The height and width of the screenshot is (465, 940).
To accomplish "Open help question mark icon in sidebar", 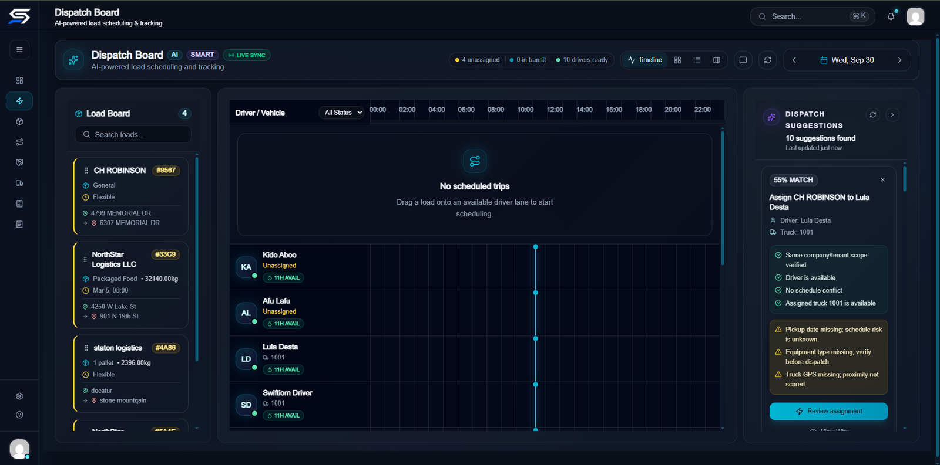I will pyautogui.click(x=19, y=415).
